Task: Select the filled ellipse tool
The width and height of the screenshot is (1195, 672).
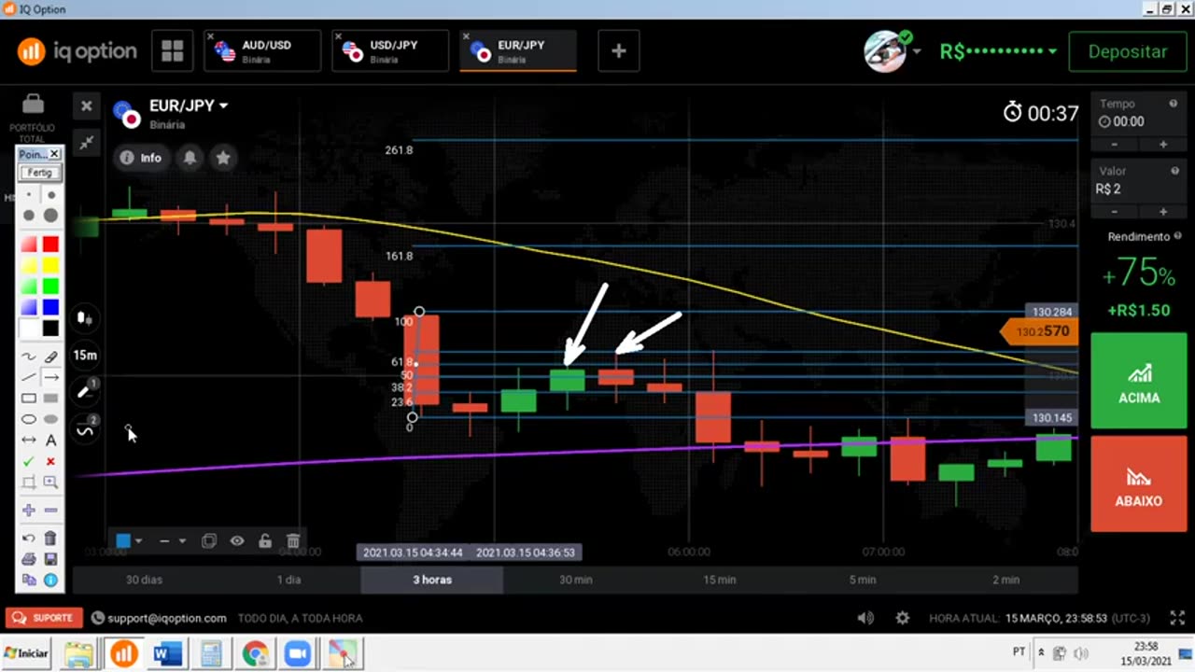Action: 50,419
